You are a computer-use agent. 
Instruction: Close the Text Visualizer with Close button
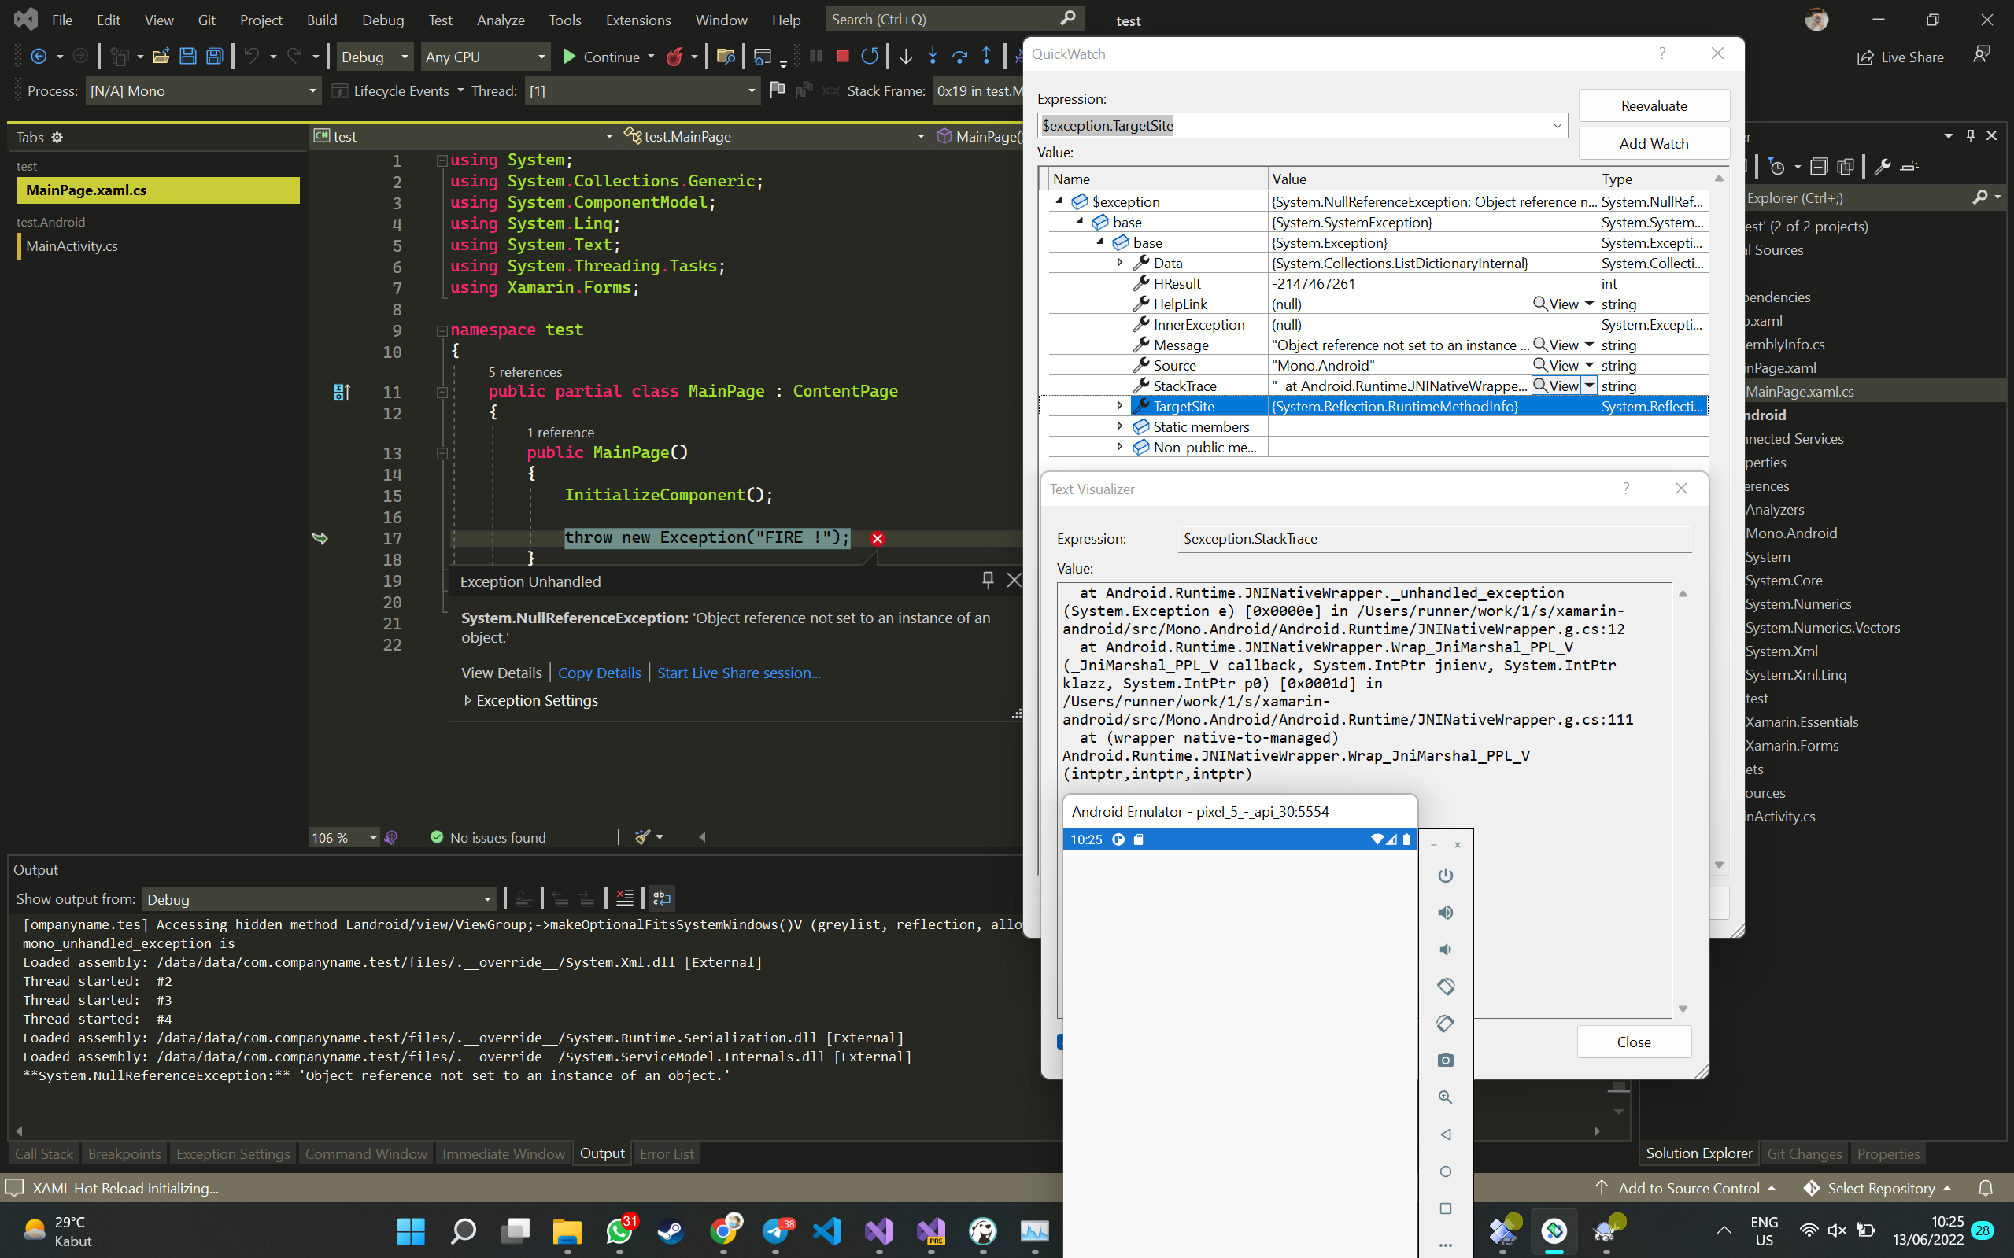[x=1634, y=1042]
